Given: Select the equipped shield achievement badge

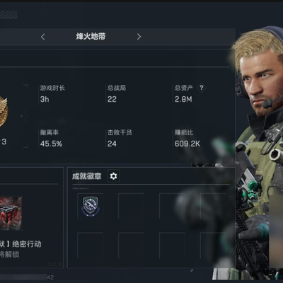Looking at the screenshot, I should tap(90, 206).
